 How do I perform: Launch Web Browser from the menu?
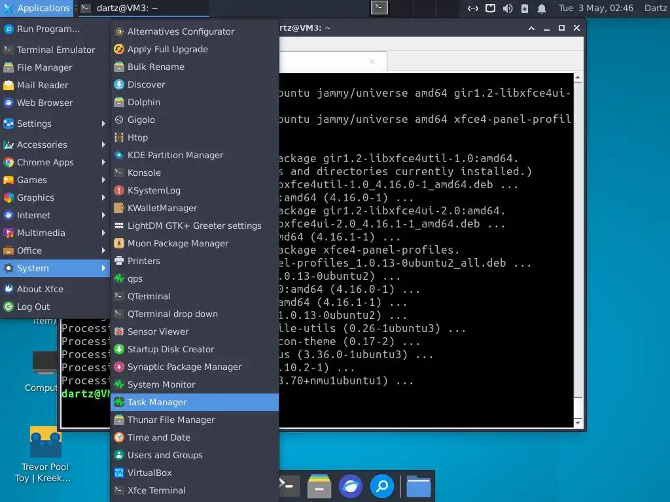[x=55, y=103]
